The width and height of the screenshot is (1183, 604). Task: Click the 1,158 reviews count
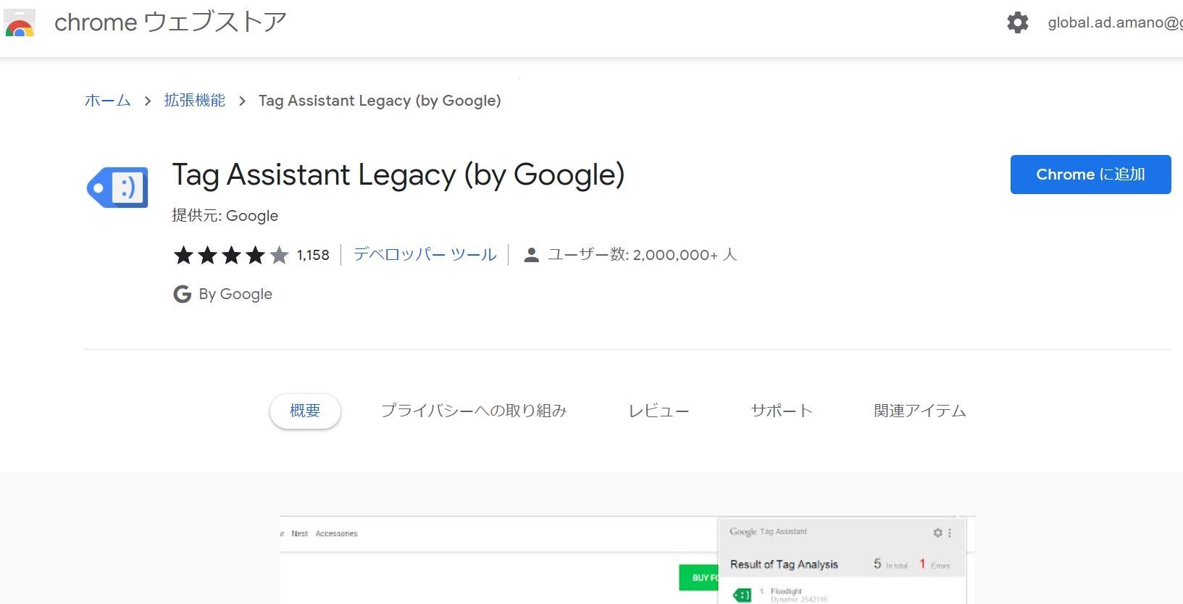pyautogui.click(x=313, y=255)
